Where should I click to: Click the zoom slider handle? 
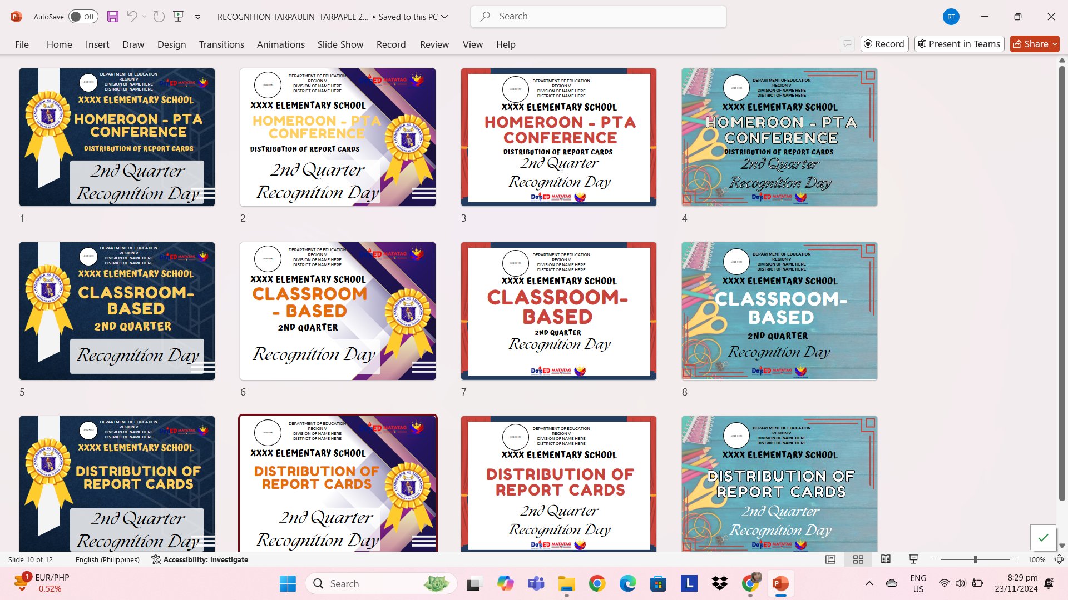coord(975,559)
